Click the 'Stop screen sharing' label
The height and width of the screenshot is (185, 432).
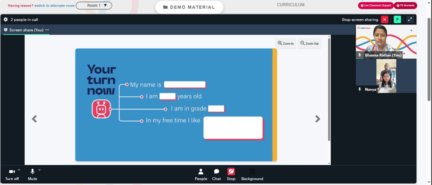coord(360,20)
